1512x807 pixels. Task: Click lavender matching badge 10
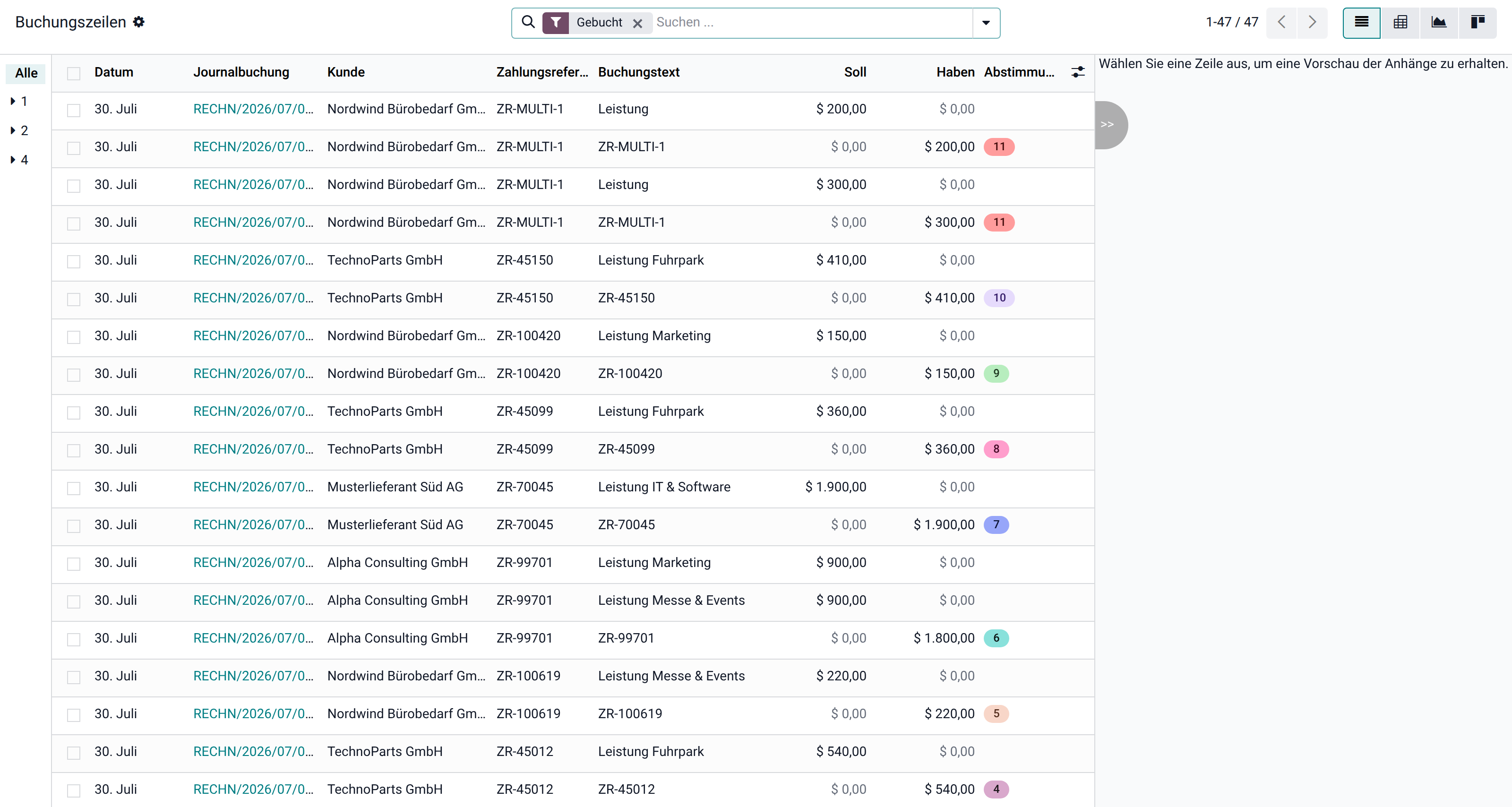pos(999,298)
